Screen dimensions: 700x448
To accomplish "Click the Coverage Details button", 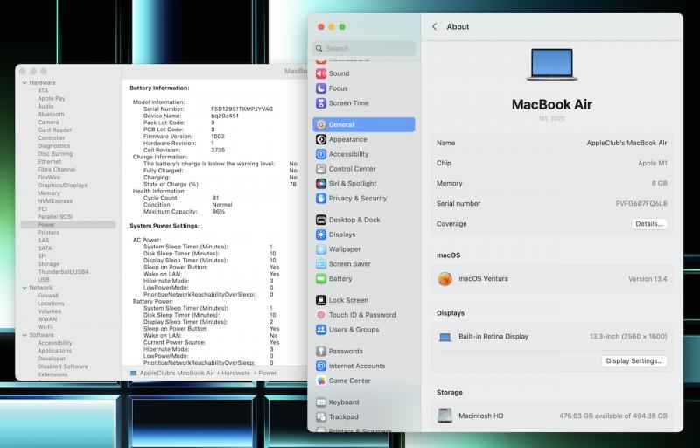I will [x=648, y=224].
